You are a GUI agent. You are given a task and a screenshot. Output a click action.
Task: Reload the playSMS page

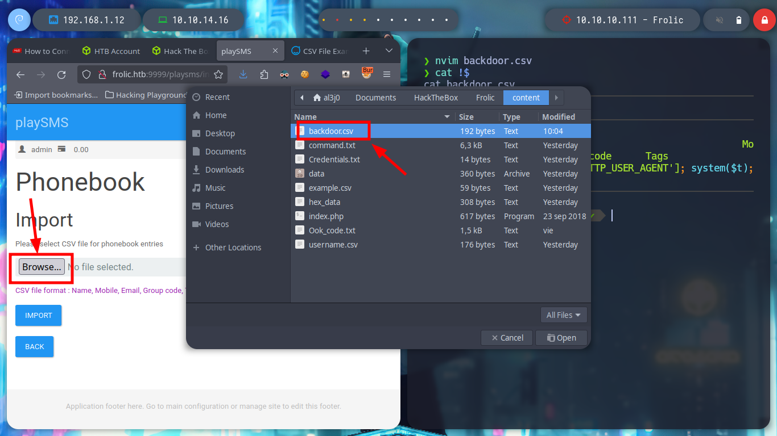point(61,74)
